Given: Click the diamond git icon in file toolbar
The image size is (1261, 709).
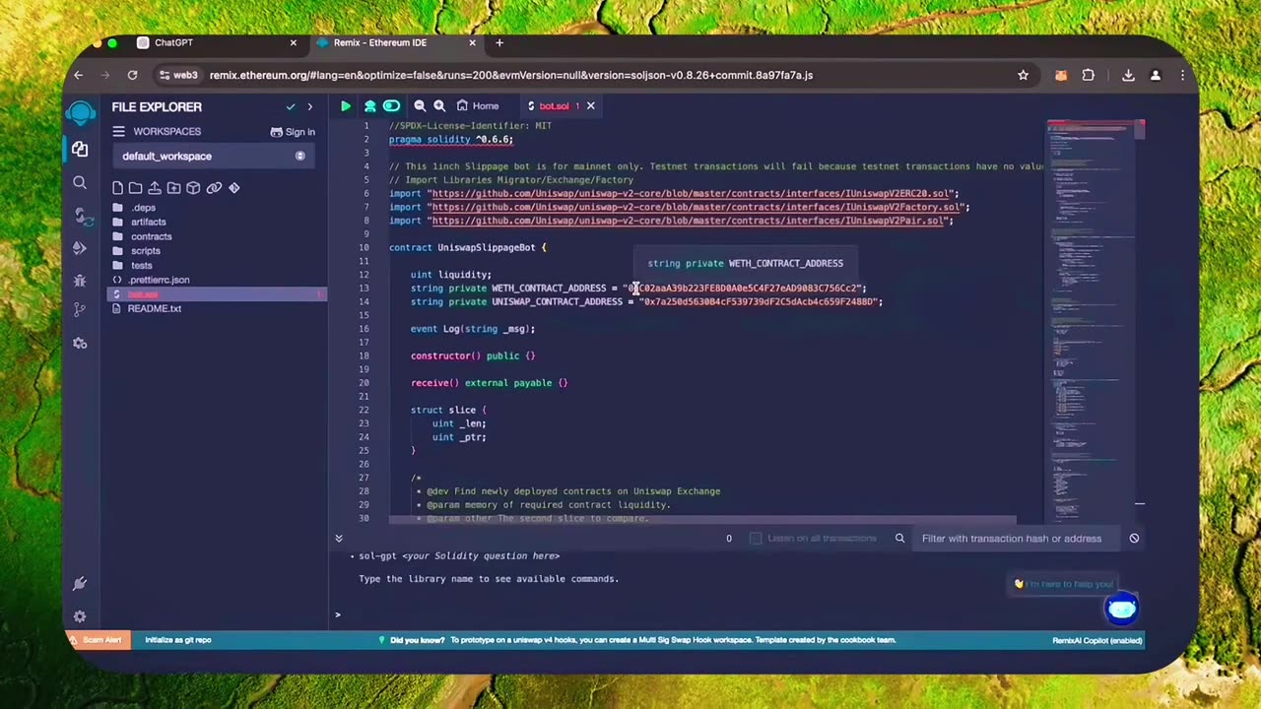Looking at the screenshot, I should pyautogui.click(x=234, y=187).
